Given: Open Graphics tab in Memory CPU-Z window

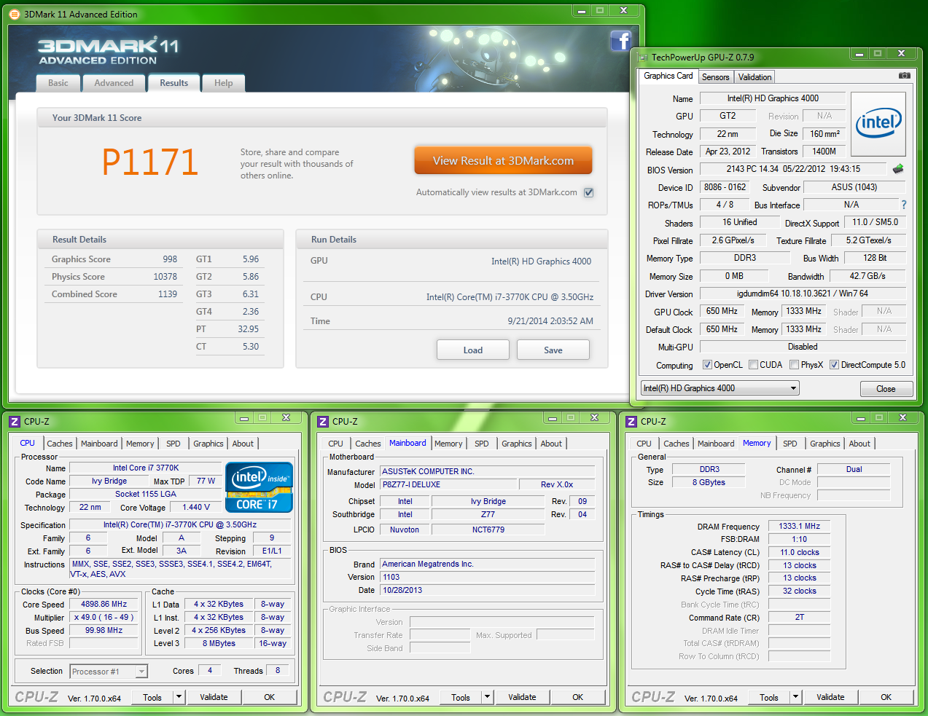Looking at the screenshot, I should coord(824,444).
